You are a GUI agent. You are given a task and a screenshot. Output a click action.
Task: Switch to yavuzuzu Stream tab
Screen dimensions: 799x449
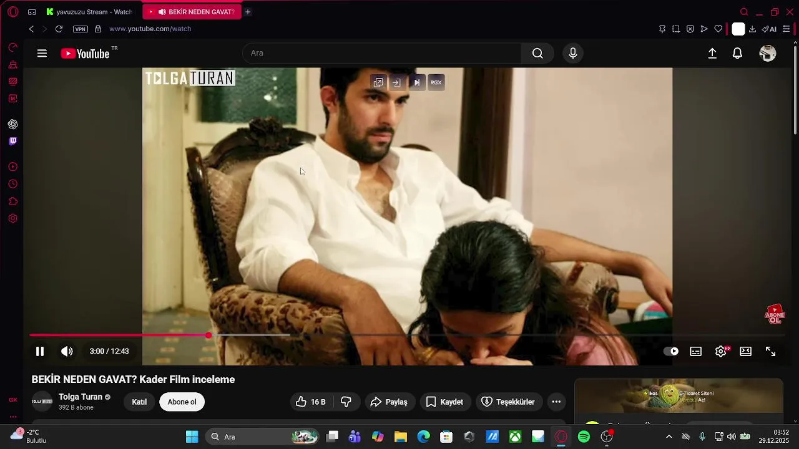pos(89,12)
